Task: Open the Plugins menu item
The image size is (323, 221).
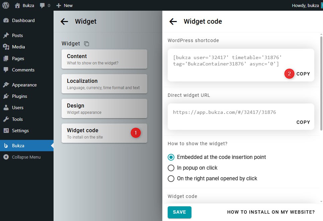Action: click(x=19, y=96)
